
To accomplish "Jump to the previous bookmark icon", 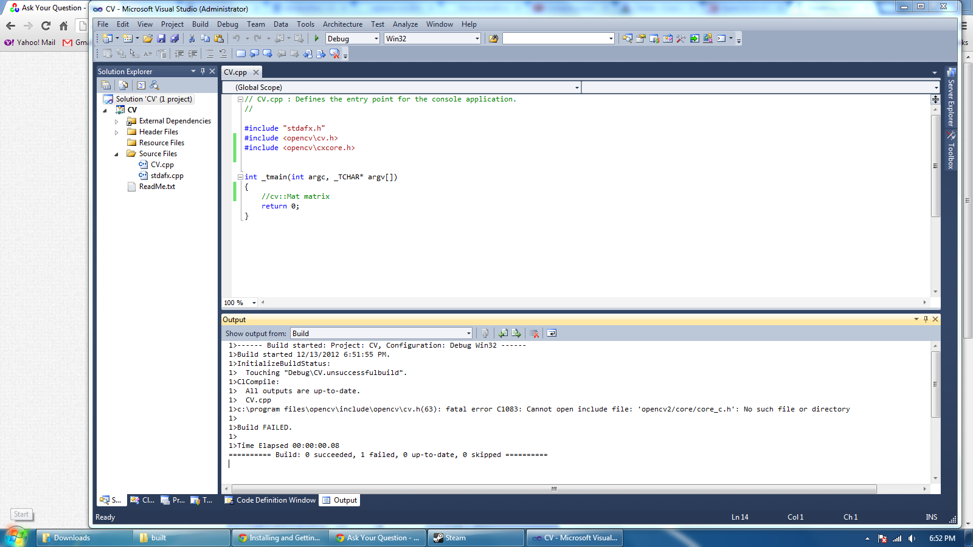I will (254, 53).
